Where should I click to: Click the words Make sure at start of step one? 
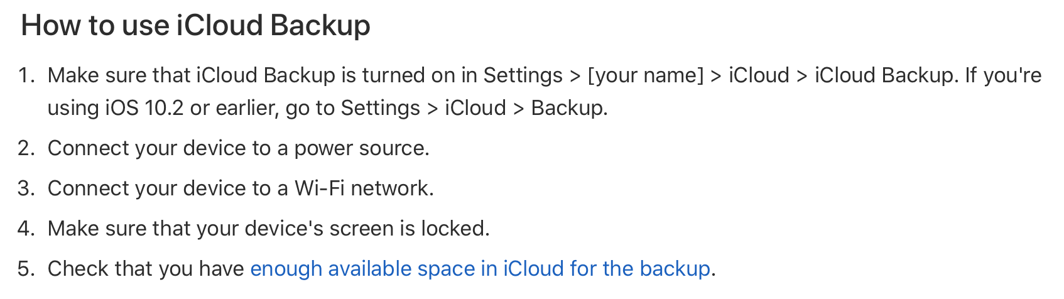click(x=97, y=75)
